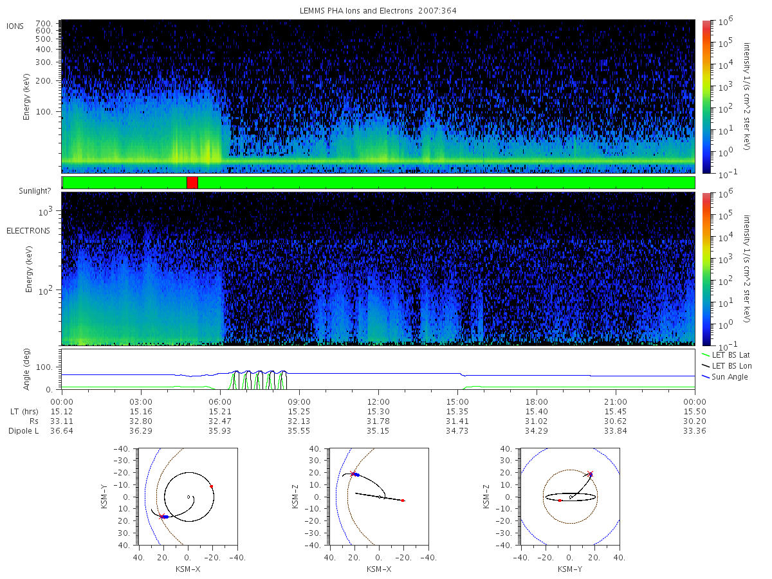Click the red segment in the Sunlight bar
Screen dimensions: 772x579
pyautogui.click(x=192, y=183)
